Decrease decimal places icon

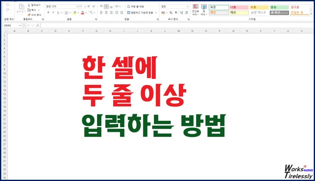187,13
